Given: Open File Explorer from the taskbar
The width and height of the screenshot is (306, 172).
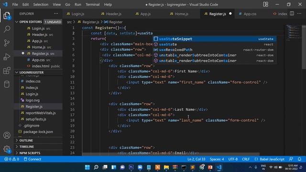Looking at the screenshot, I should (166, 167).
